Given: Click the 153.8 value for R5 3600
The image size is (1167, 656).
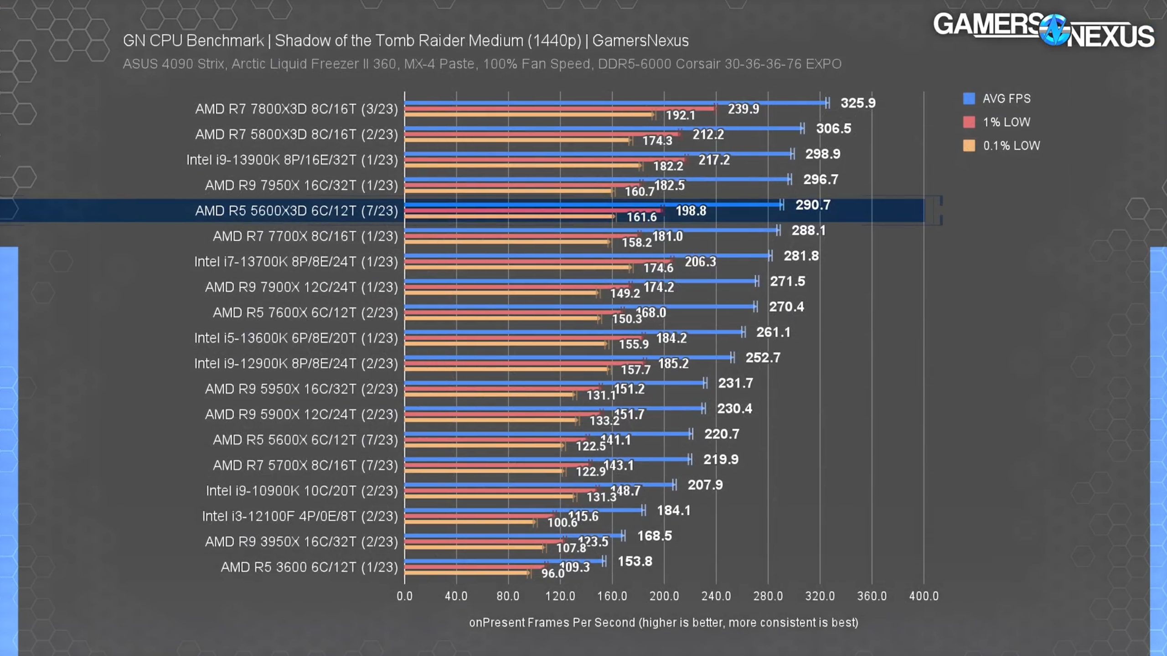Looking at the screenshot, I should (635, 561).
